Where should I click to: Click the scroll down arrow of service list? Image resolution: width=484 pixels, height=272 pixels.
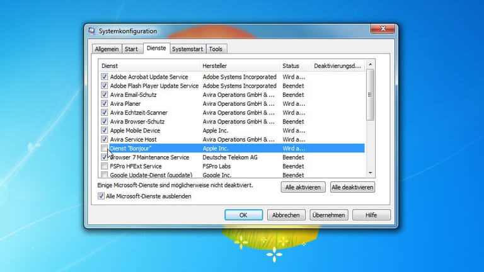tap(371, 173)
